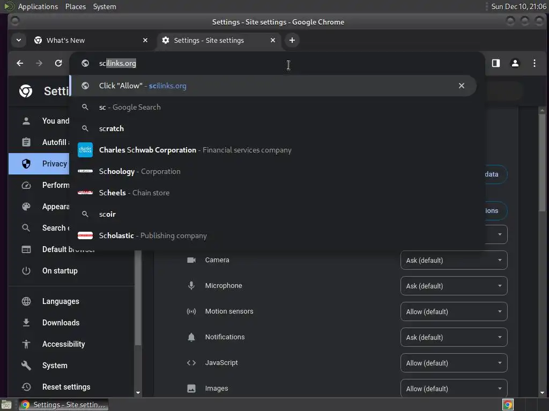The width and height of the screenshot is (549, 411).
Task: Click the JavaScript code brackets icon
Action: coord(191,363)
